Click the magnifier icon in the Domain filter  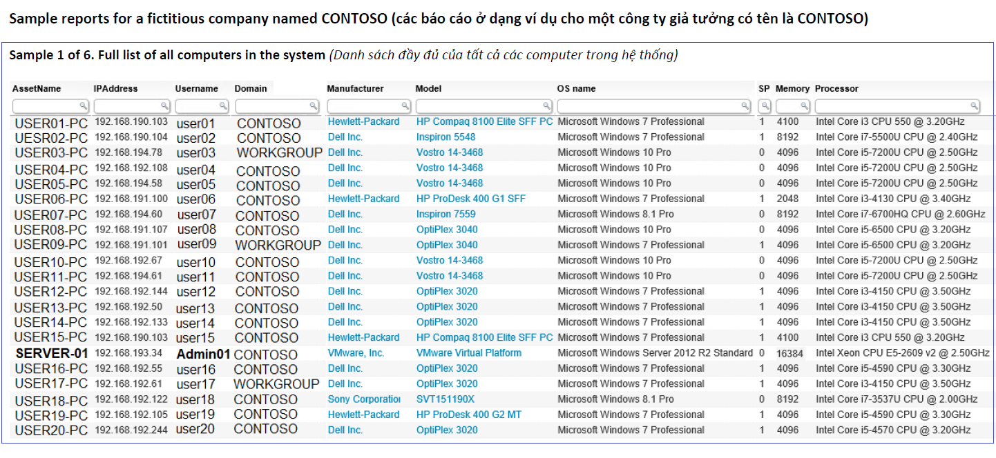point(314,106)
